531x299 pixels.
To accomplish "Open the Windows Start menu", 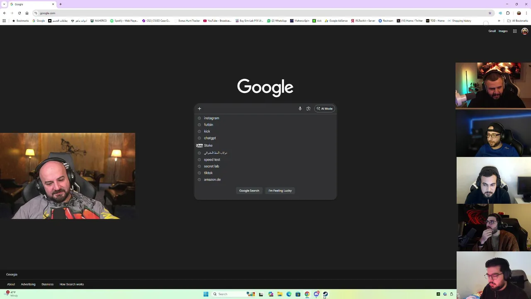I will (x=206, y=294).
